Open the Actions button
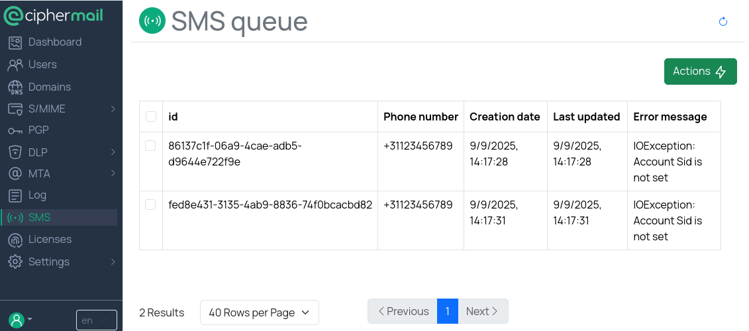This screenshot has height=331, width=749. pyautogui.click(x=700, y=71)
